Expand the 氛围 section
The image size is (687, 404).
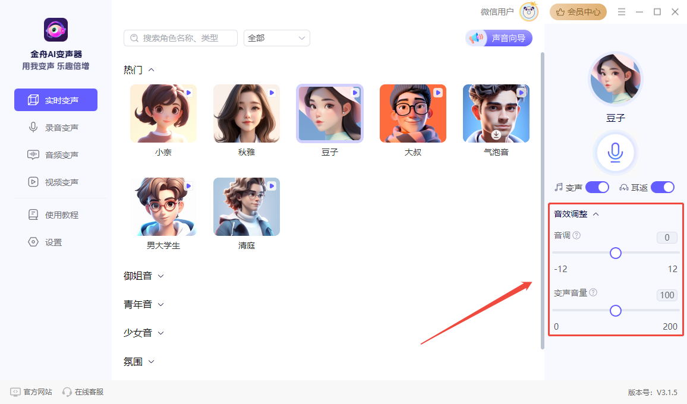coord(151,361)
